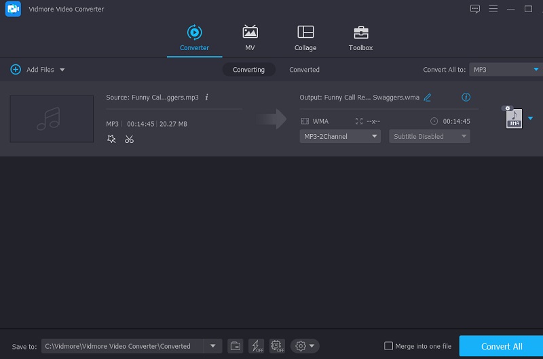The height and width of the screenshot is (359, 543).
Task: Toggle the lightning high-speed conversion button
Action: click(256, 346)
